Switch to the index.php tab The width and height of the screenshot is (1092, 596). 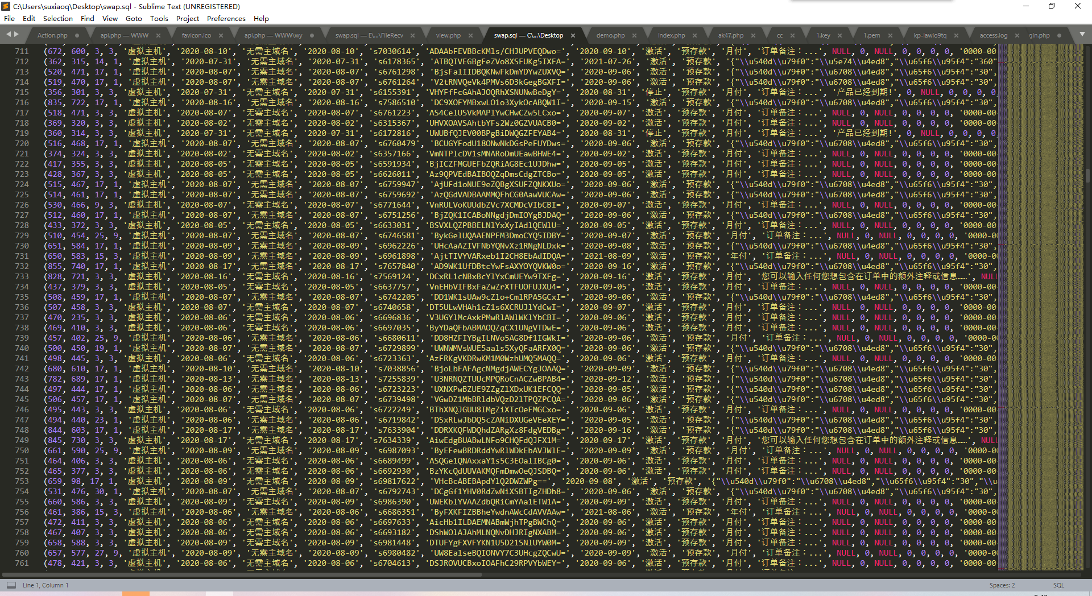pyautogui.click(x=671, y=35)
